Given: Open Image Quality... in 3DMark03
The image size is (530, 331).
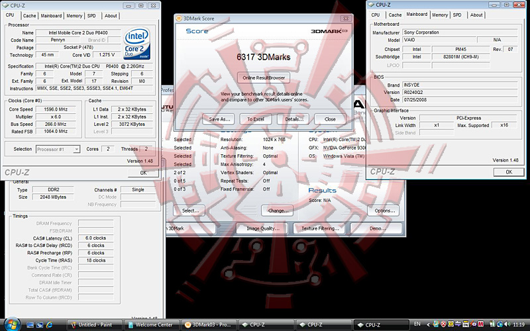Looking at the screenshot, I should (262, 228).
